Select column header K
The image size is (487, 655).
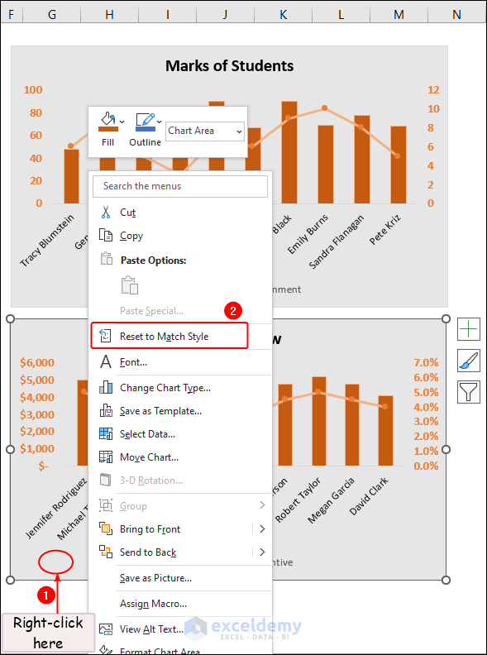(283, 15)
